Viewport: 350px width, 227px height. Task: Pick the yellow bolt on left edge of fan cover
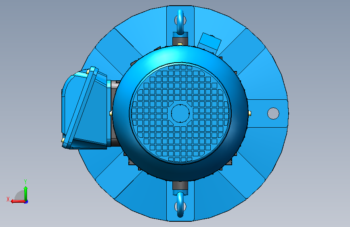(x=111, y=113)
